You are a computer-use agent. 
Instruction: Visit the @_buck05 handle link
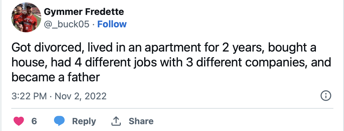pyautogui.click(x=67, y=24)
